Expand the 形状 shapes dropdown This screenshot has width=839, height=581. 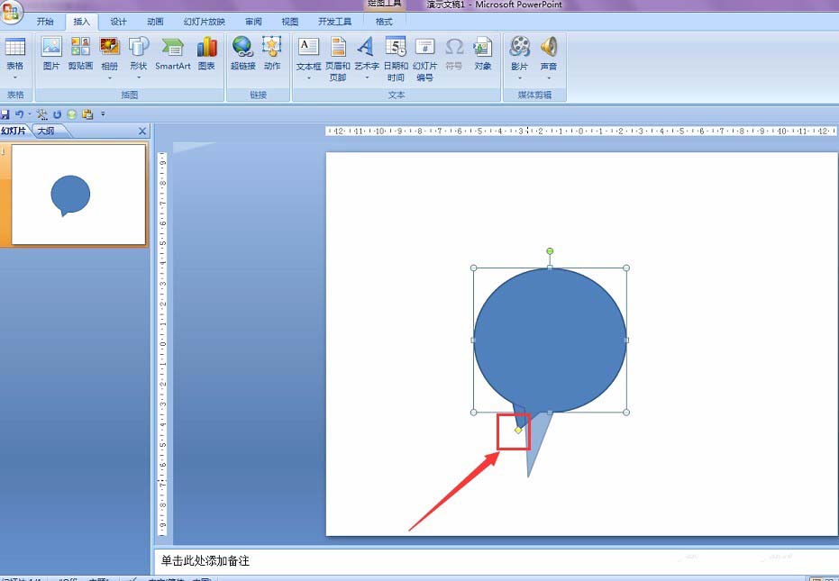(139, 78)
